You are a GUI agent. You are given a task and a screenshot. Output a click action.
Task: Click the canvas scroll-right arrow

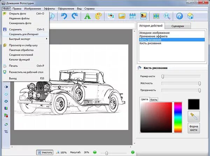(x=131, y=147)
